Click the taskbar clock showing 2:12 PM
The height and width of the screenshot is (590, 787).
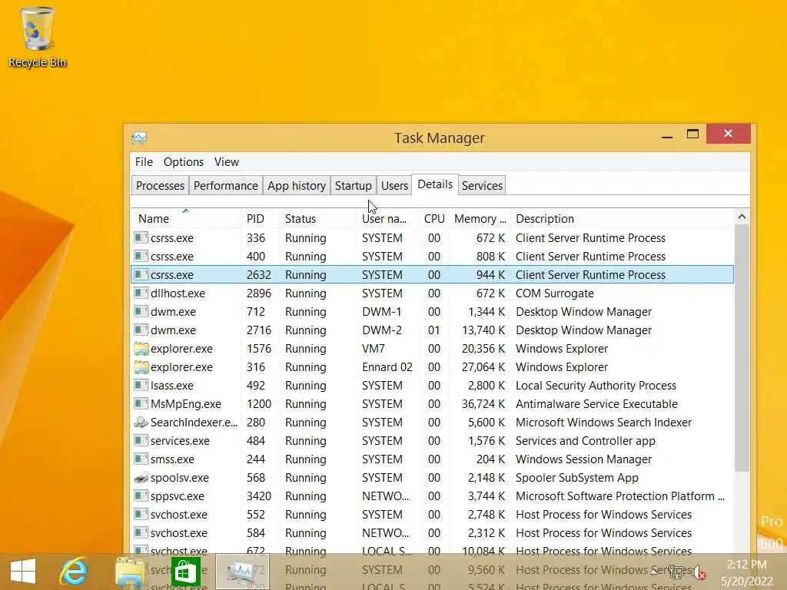click(x=746, y=565)
